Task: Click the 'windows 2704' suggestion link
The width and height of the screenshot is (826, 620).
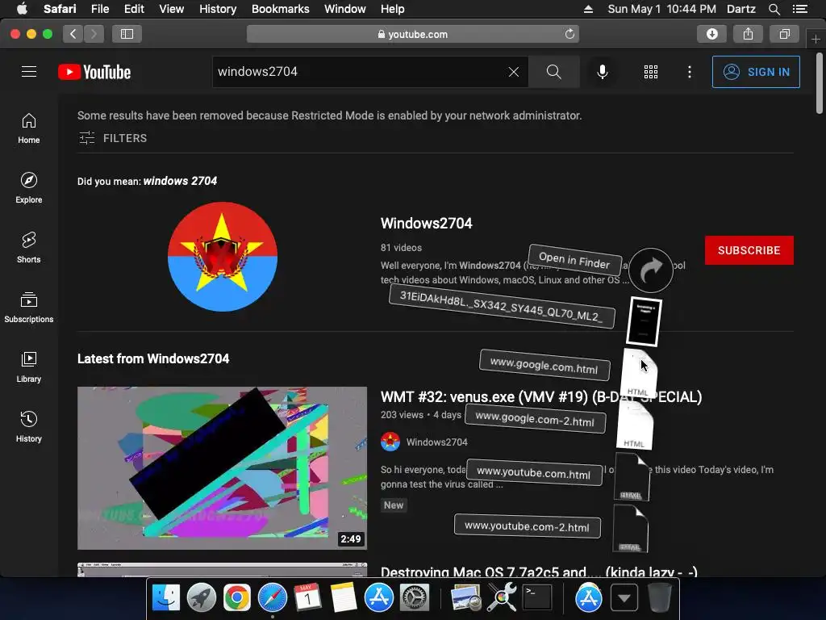Action: [180, 181]
